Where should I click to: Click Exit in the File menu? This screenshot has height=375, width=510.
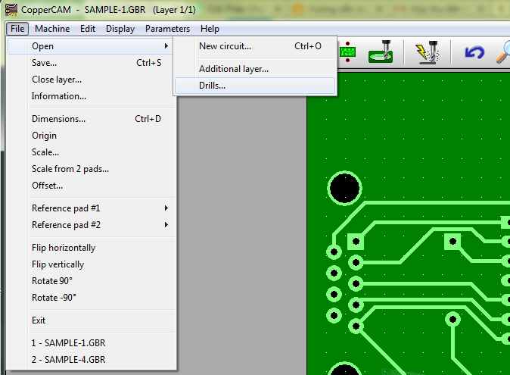(x=91, y=320)
